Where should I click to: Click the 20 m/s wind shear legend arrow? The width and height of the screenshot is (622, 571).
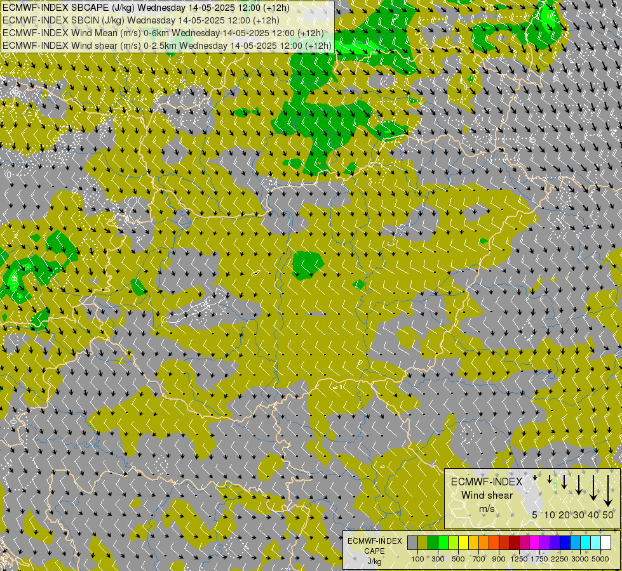(564, 482)
